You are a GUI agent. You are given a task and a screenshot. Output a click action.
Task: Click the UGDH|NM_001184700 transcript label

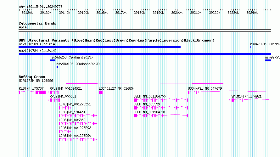coord(149,97)
